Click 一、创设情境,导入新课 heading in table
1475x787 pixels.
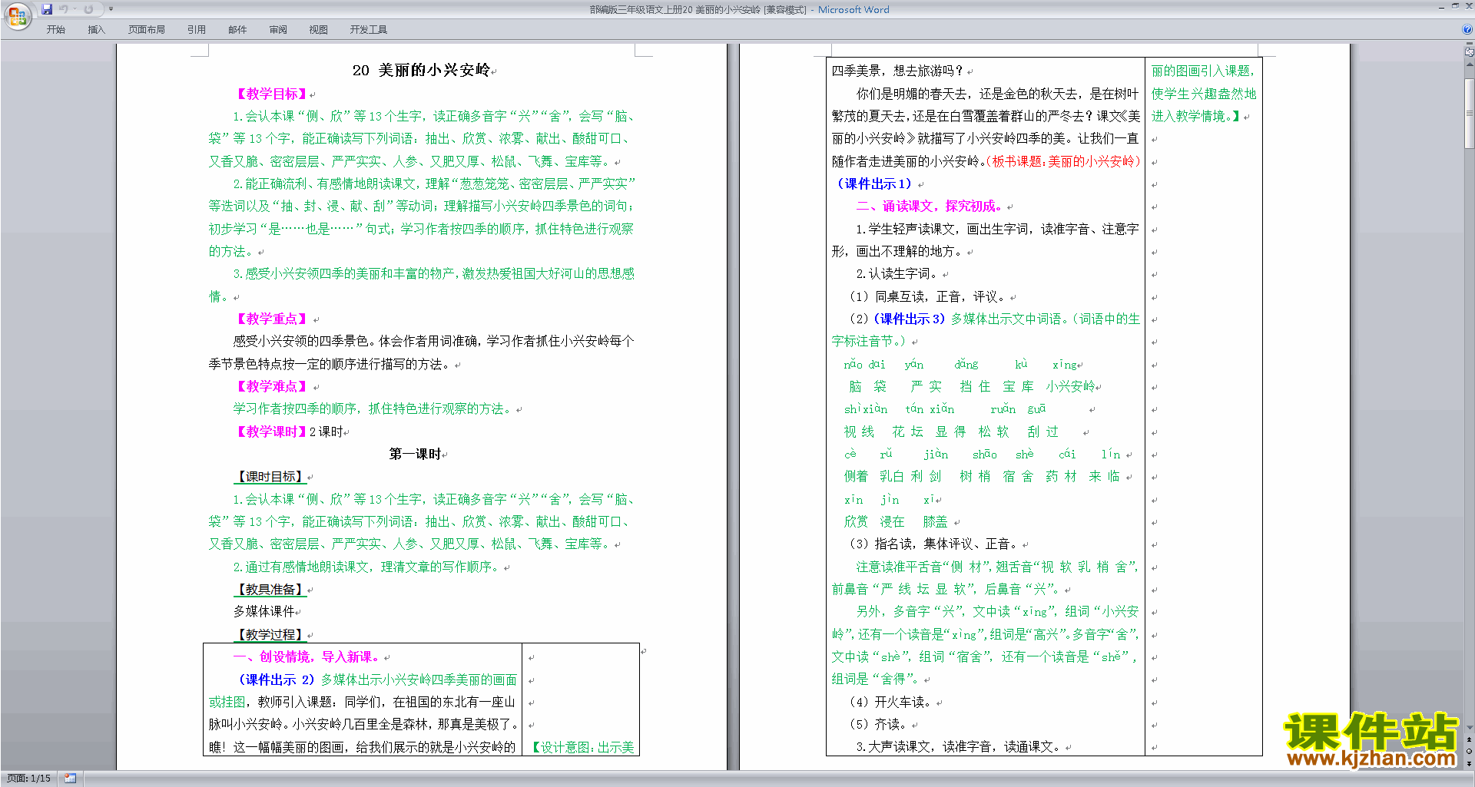tap(306, 656)
